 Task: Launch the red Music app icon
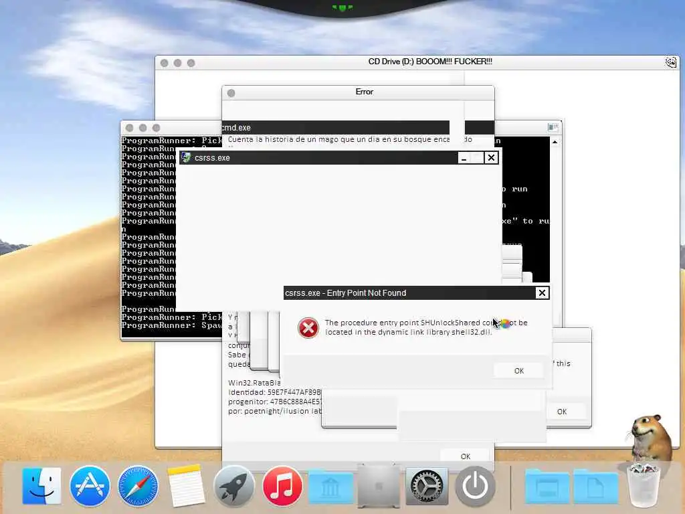click(x=282, y=486)
